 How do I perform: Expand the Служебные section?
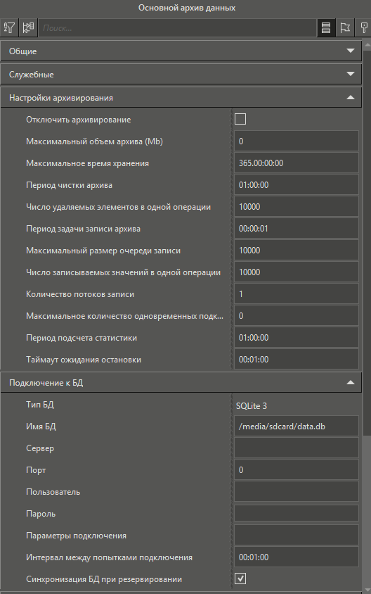coord(181,75)
